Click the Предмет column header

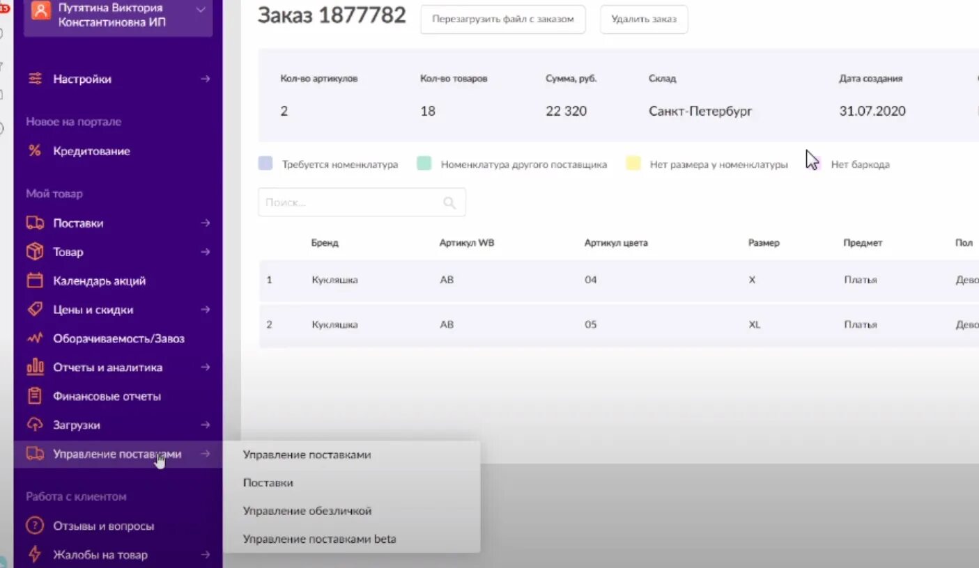click(x=863, y=243)
